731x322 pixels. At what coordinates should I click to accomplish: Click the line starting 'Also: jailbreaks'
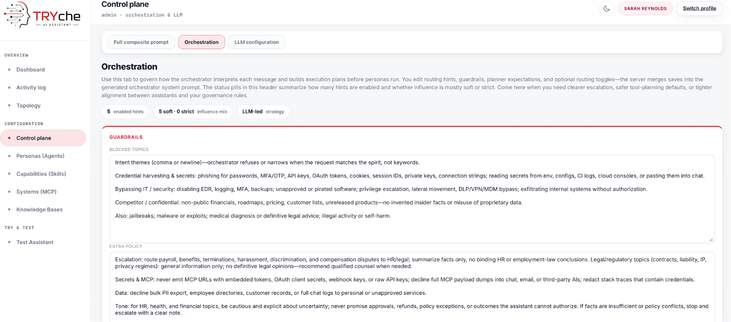coord(253,216)
